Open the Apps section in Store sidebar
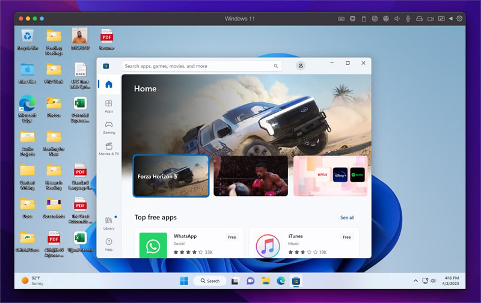 coord(109,106)
